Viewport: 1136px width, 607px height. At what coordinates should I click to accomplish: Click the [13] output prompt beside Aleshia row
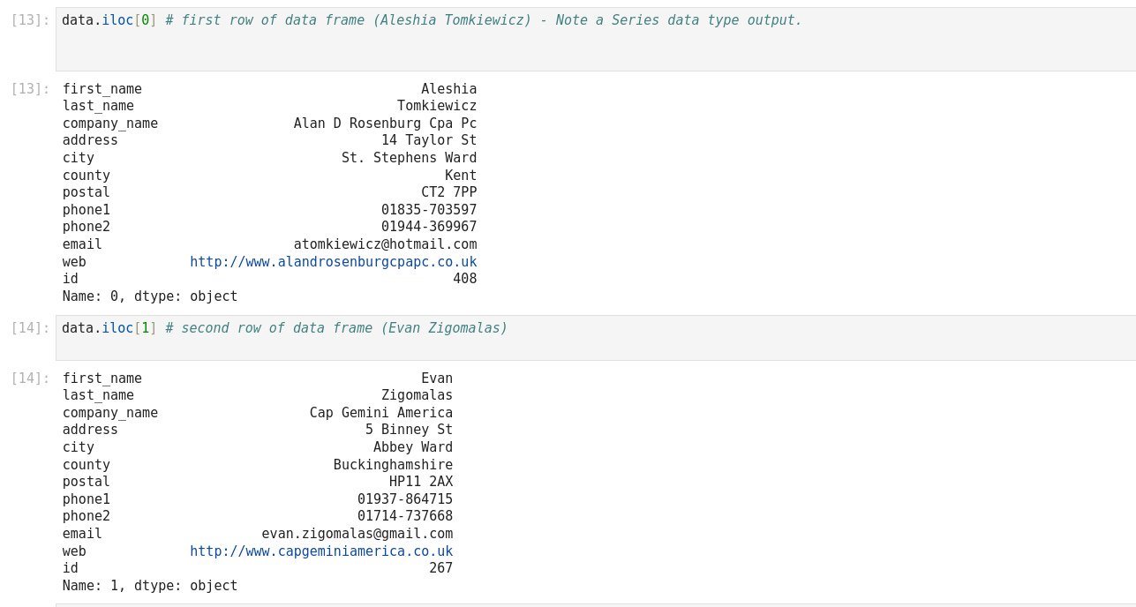click(x=30, y=89)
